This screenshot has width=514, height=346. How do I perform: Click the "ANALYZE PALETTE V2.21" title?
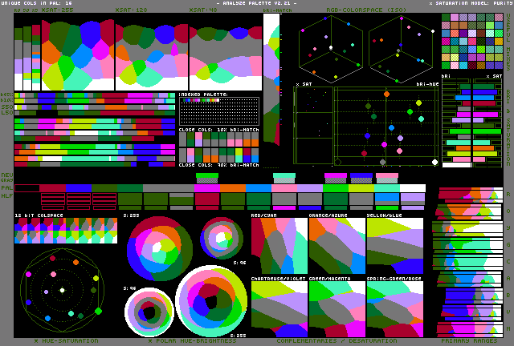point(257,3)
